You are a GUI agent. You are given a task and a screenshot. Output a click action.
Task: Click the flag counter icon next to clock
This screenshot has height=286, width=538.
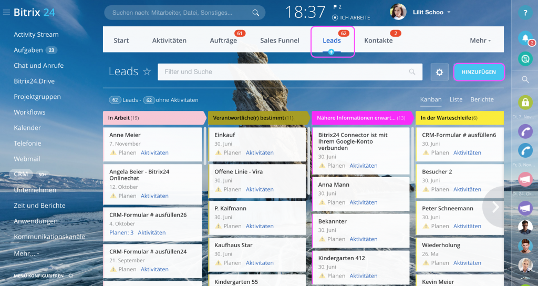coord(335,7)
